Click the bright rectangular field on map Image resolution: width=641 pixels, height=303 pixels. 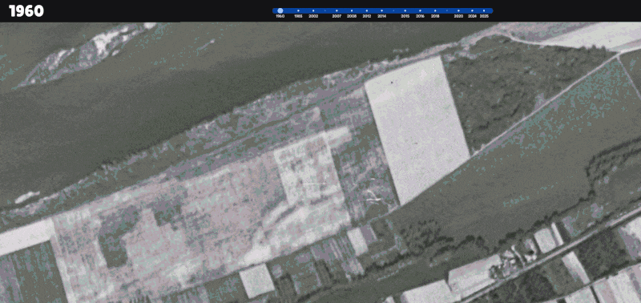click(417, 130)
